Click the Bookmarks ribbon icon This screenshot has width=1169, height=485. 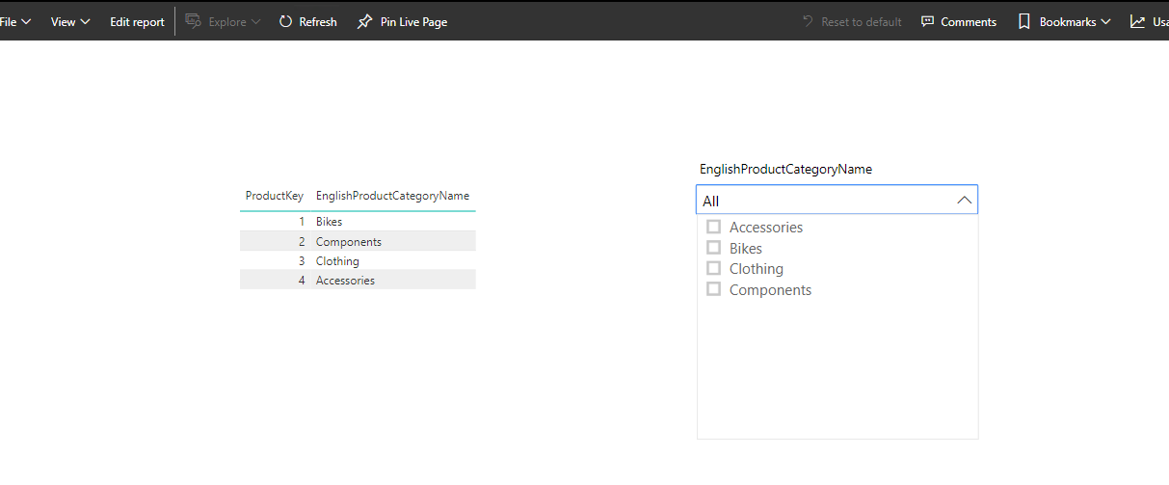pos(1024,21)
